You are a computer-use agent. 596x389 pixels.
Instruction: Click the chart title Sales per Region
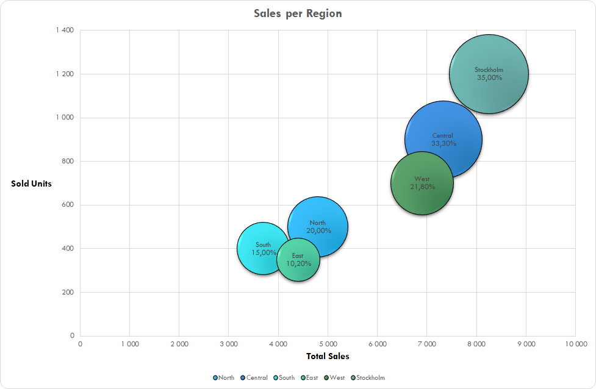297,13
